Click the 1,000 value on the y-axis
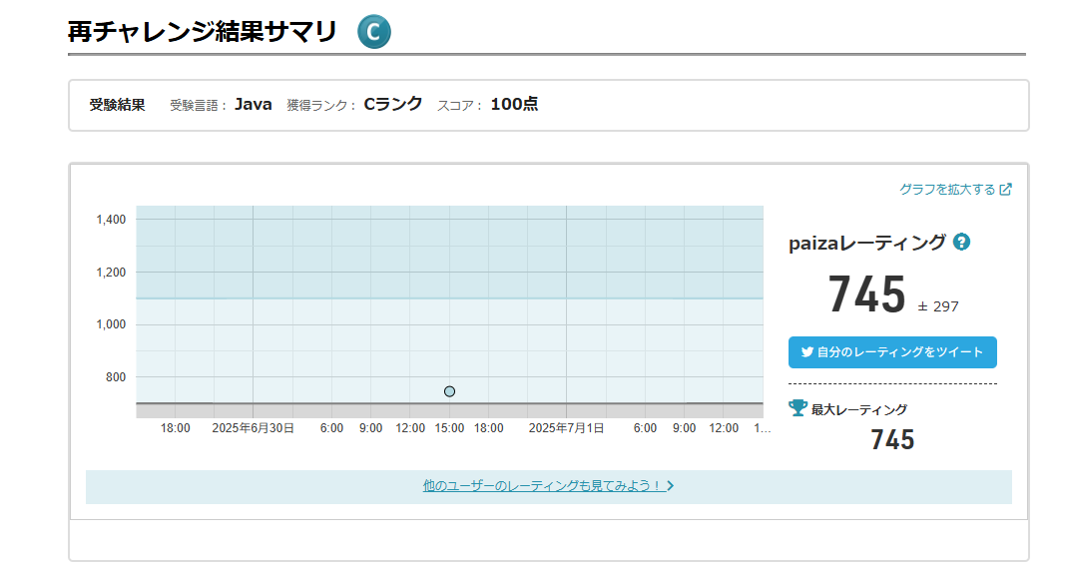This screenshot has height=575, width=1066. 111,324
